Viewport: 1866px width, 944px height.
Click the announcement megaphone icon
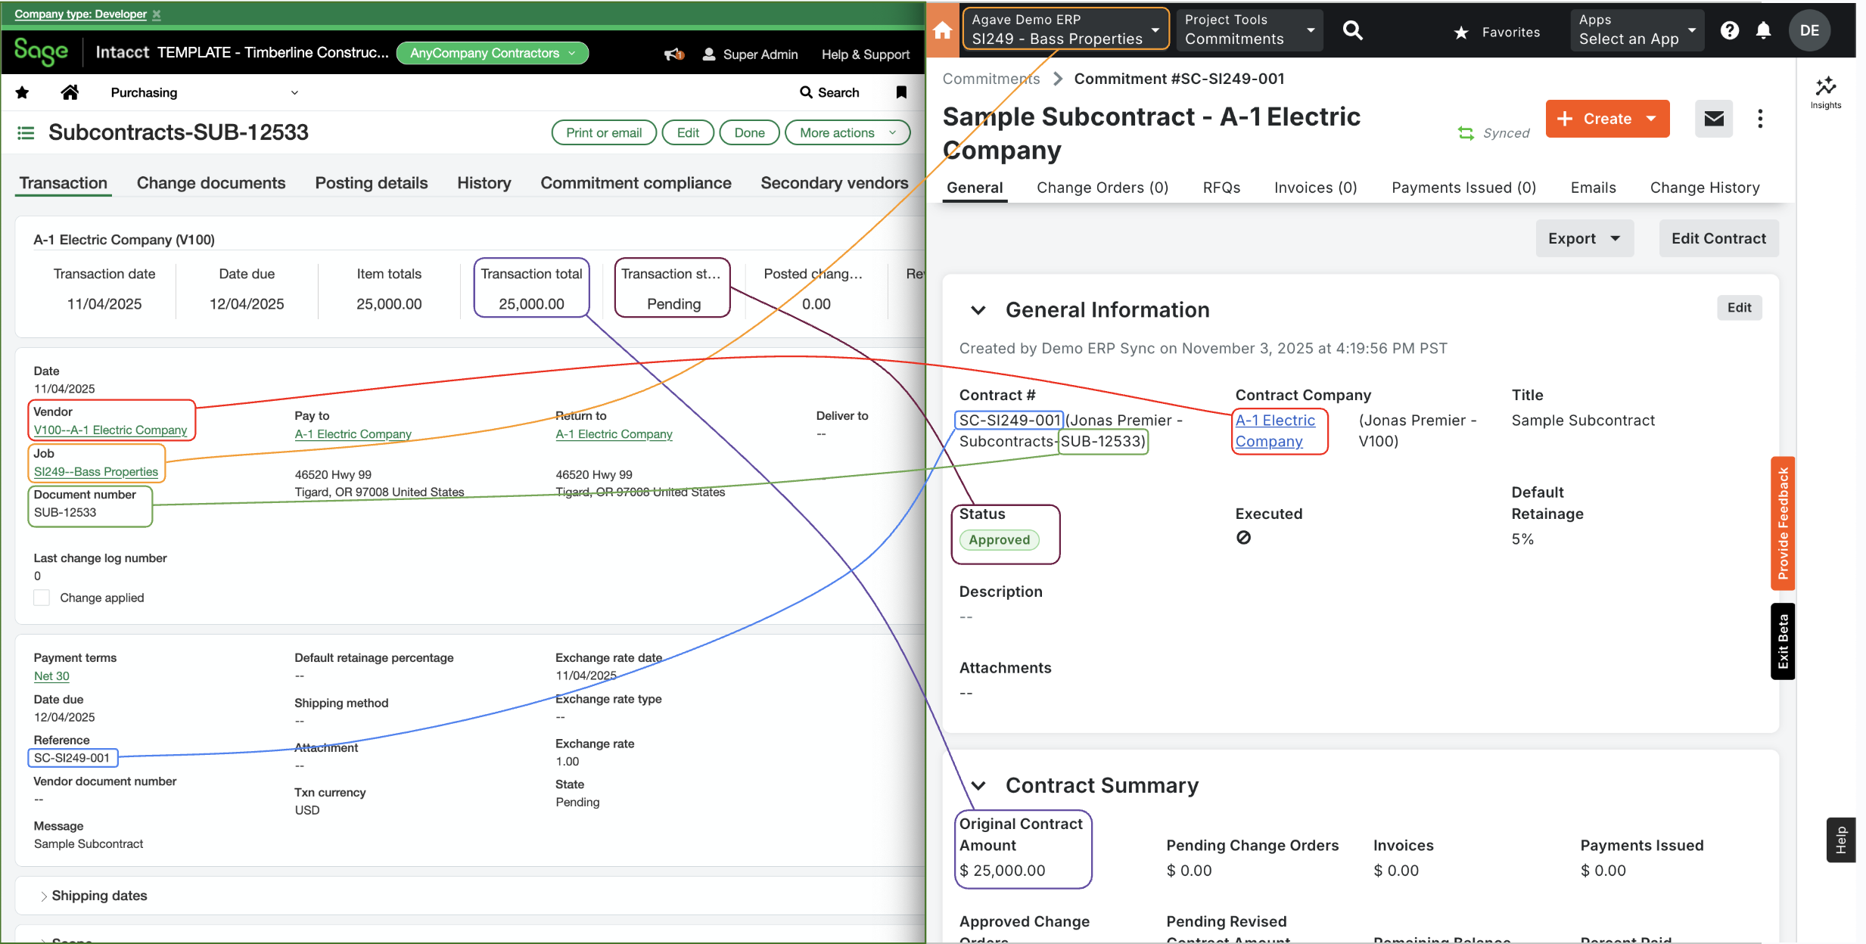tap(672, 53)
